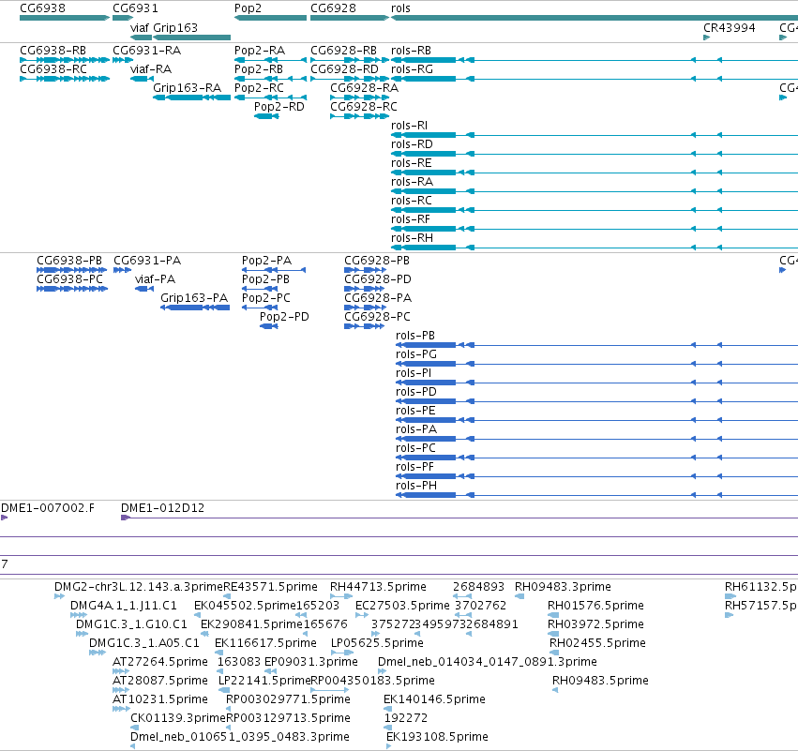Screen dimensions: 798x751
Task: Click the RH44713.5prime EST label
Action: pyautogui.click(x=378, y=587)
